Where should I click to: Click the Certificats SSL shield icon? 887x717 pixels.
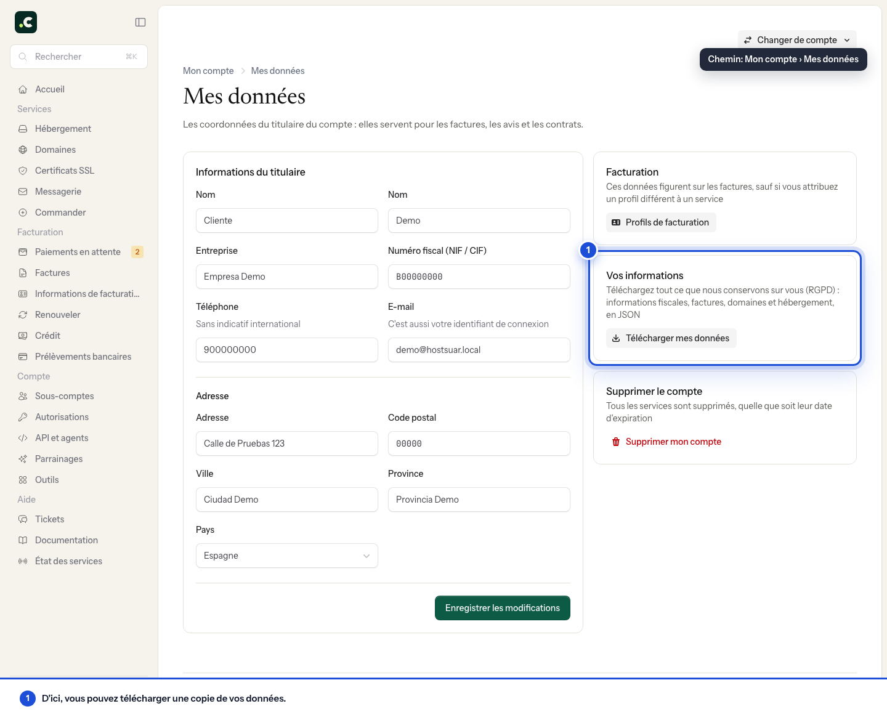23,171
